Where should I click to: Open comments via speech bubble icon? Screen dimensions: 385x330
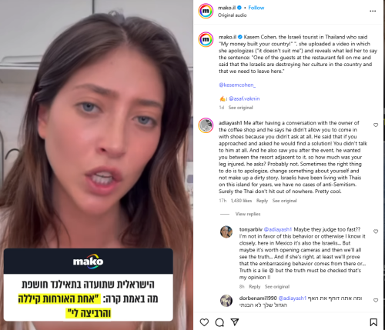(x=219, y=322)
